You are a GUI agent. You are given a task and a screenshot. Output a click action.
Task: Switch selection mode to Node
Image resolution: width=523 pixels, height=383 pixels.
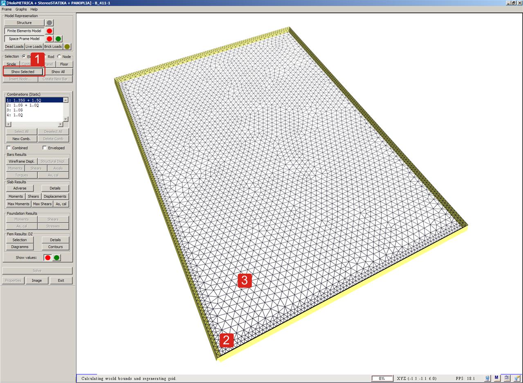60,56
